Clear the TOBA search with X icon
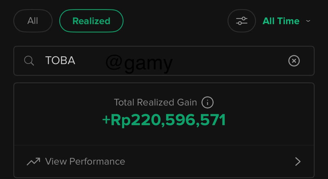The image size is (328, 179). point(294,61)
